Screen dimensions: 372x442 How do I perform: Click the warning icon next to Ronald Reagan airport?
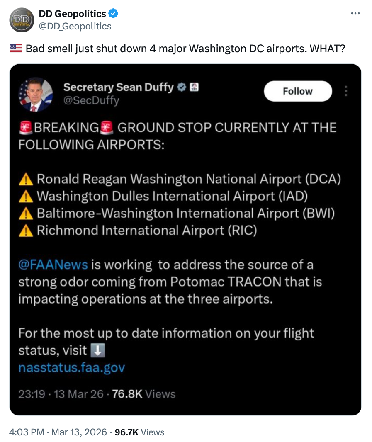pyautogui.click(x=26, y=179)
